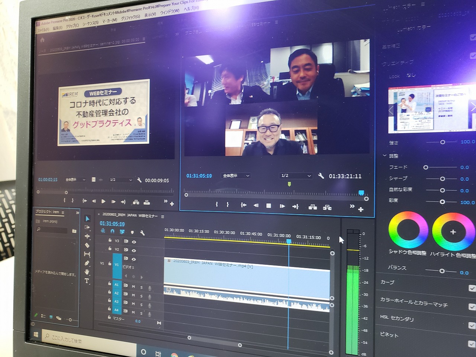Open Source monitor 1/2 resolution dropdown

point(120,180)
